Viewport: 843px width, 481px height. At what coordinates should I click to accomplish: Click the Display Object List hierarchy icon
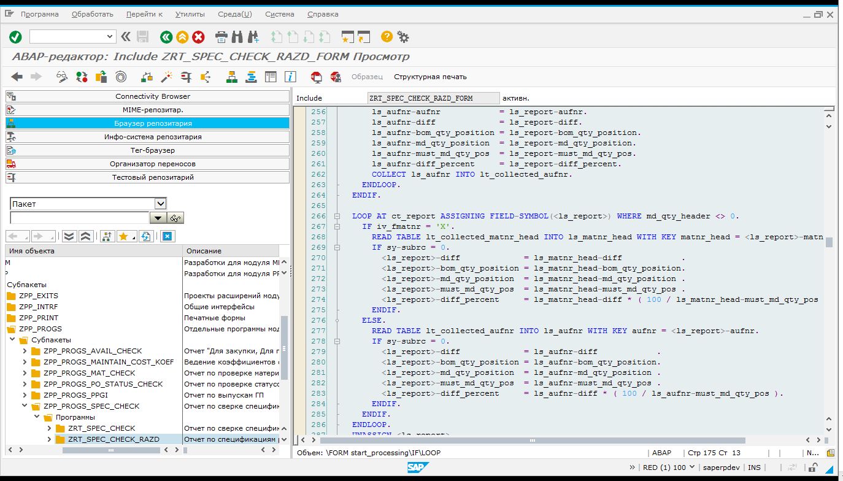(231, 77)
